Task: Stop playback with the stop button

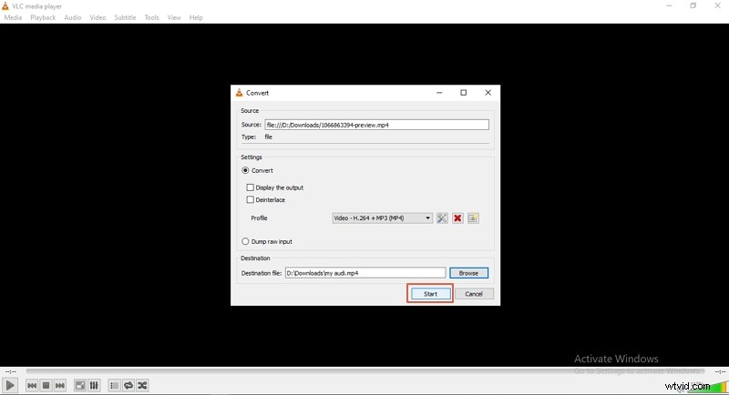Action: tap(46, 385)
